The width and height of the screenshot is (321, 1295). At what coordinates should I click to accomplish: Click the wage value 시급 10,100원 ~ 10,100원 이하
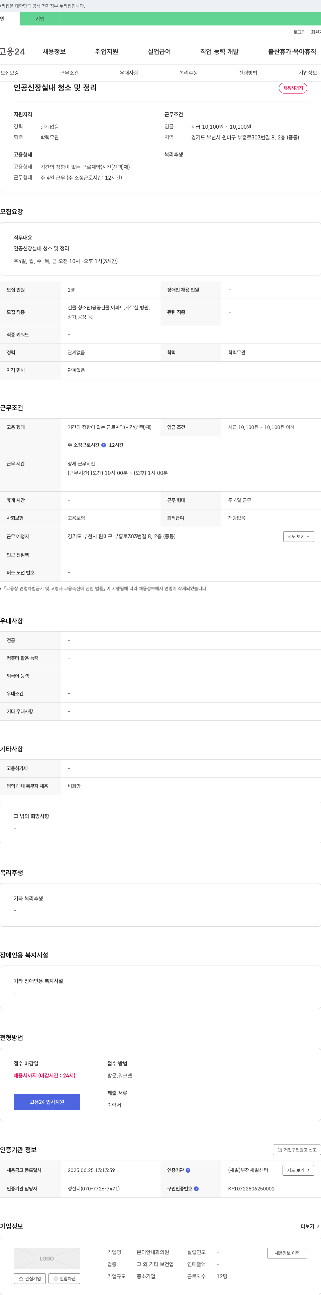tap(261, 427)
